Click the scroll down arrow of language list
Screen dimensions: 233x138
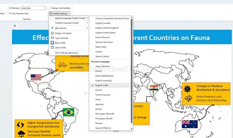click(131, 129)
